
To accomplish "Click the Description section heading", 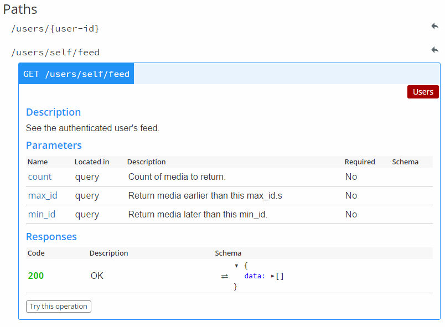I will pyautogui.click(x=53, y=112).
